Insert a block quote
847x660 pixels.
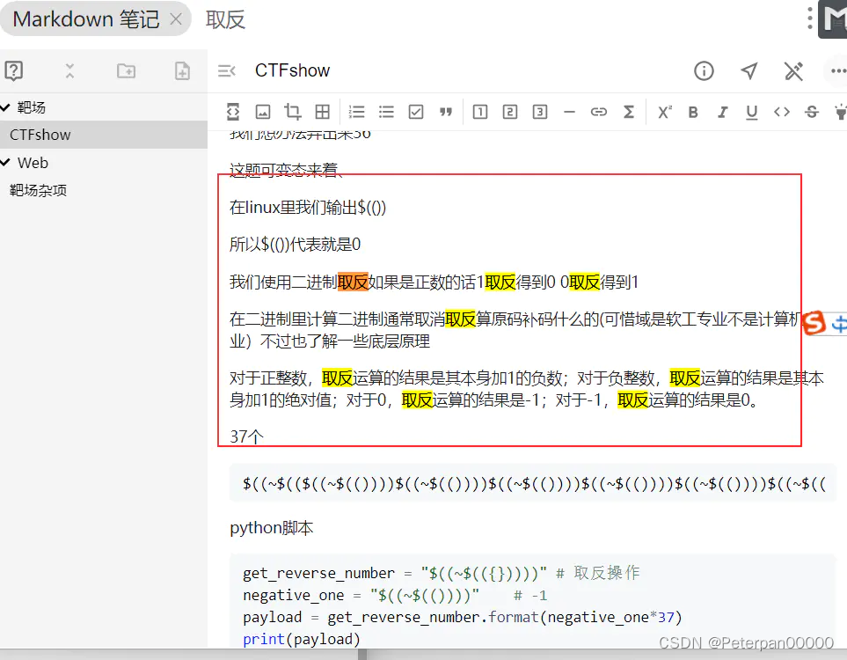click(446, 112)
